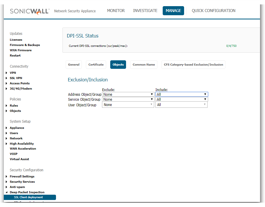This screenshot has height=207, width=265.
Task: Expand the High Availability arrow
Action: point(6,144)
